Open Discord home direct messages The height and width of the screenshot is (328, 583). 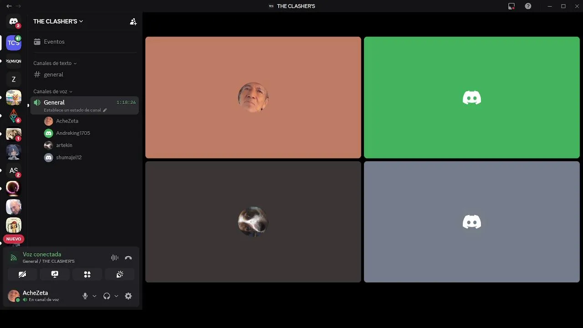point(14,21)
